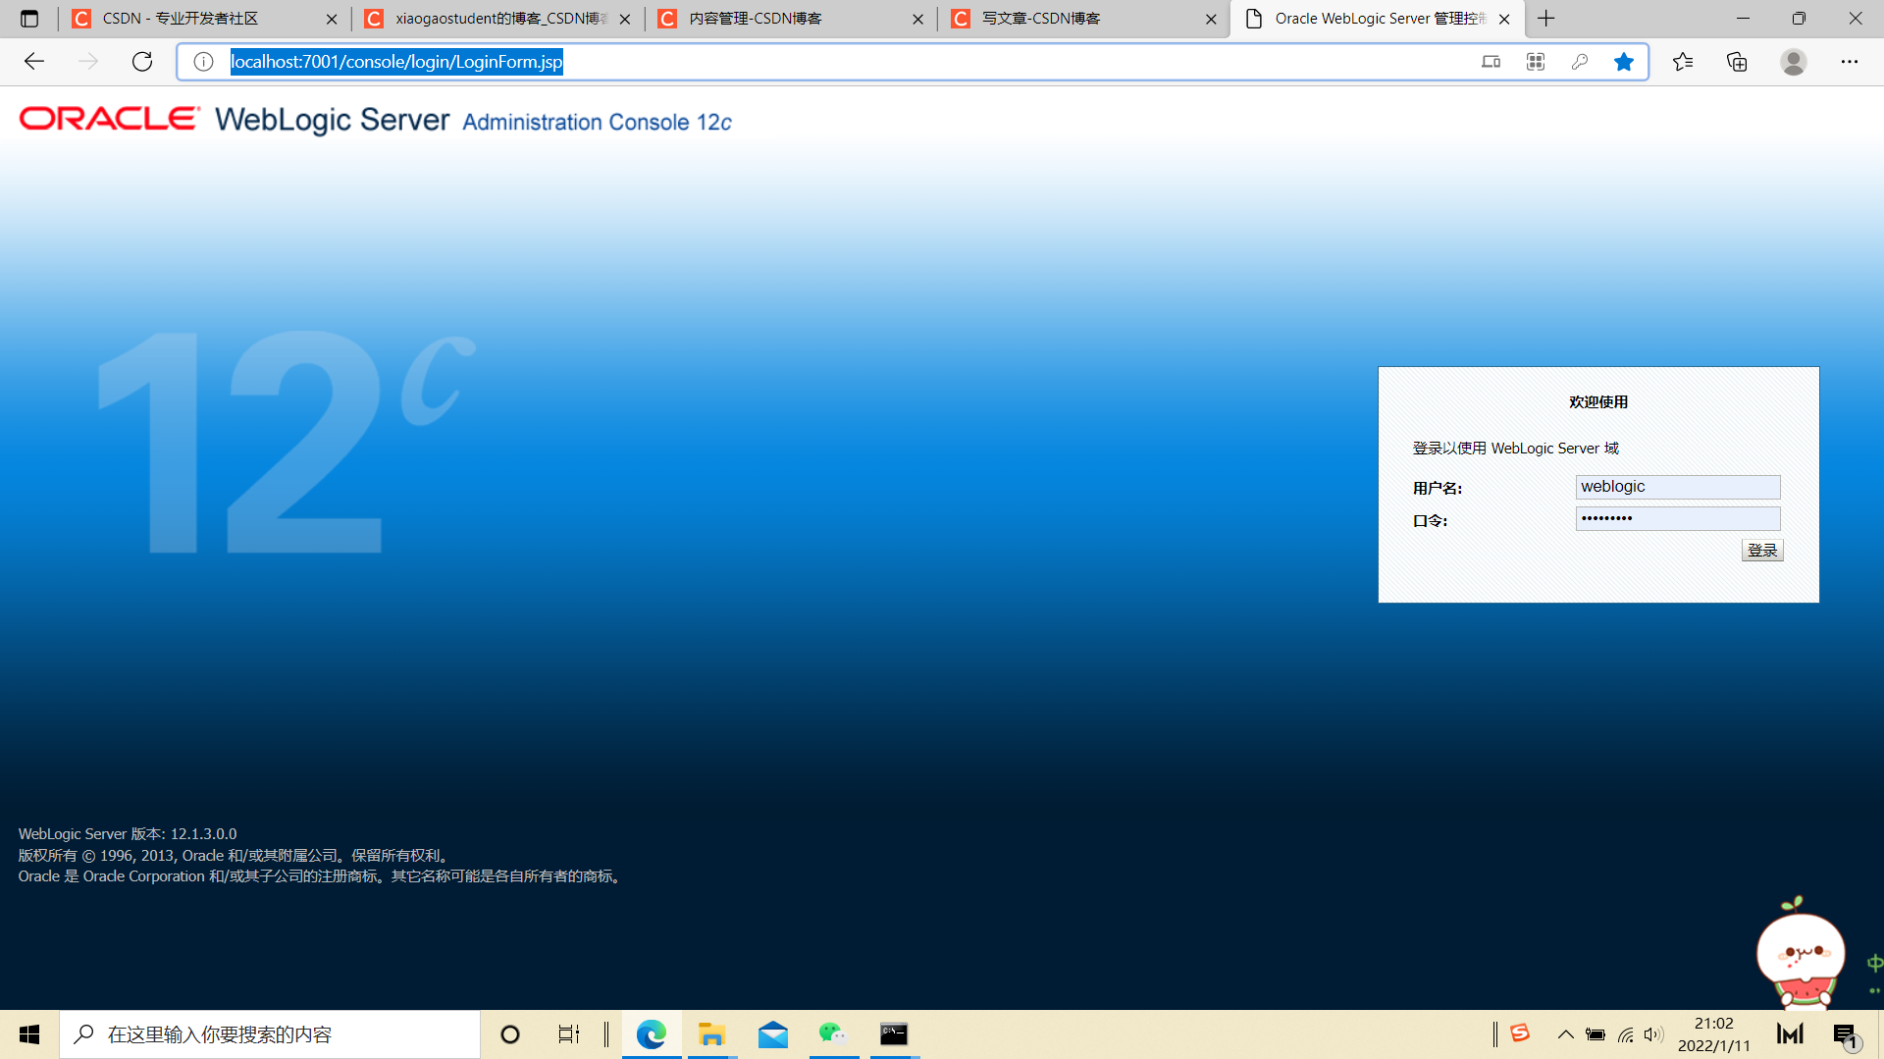Refresh the WebLogic login page
Screen dimensions: 1884x1059
click(141, 61)
